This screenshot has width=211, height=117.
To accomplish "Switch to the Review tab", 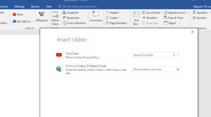I will click(x=35, y=6).
